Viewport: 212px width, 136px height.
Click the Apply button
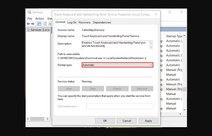(148, 121)
